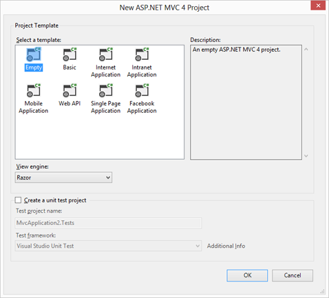Screen dimensions: 329x298
Task: Click the OK button
Action: pos(247,275)
